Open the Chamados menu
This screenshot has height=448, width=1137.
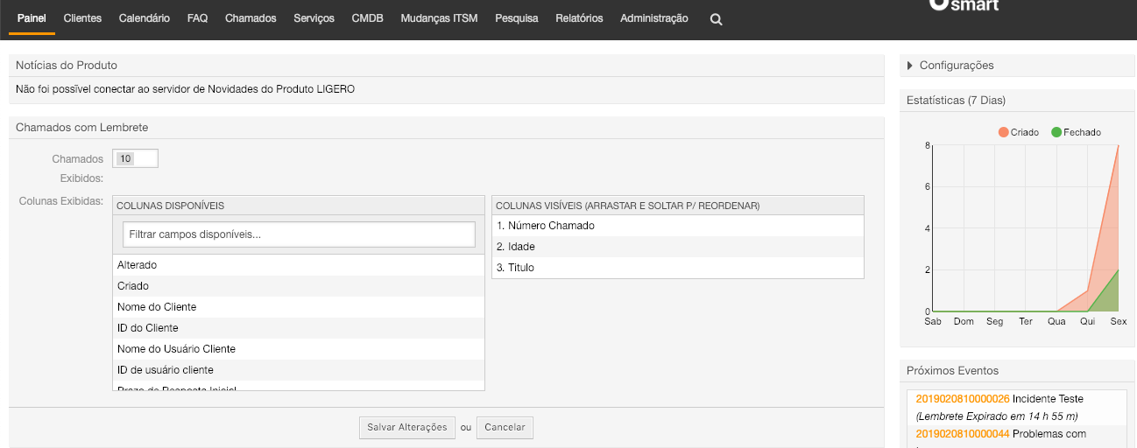pos(251,18)
